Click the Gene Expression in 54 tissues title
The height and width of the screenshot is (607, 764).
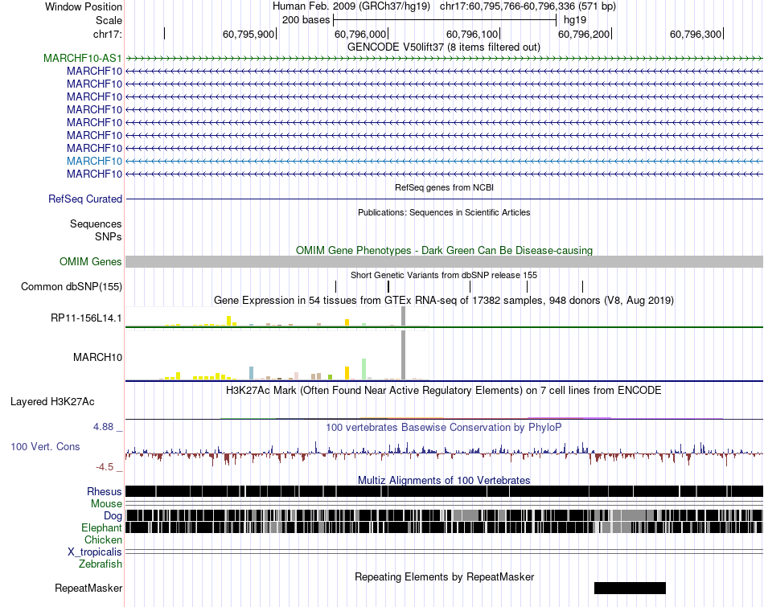(x=444, y=300)
